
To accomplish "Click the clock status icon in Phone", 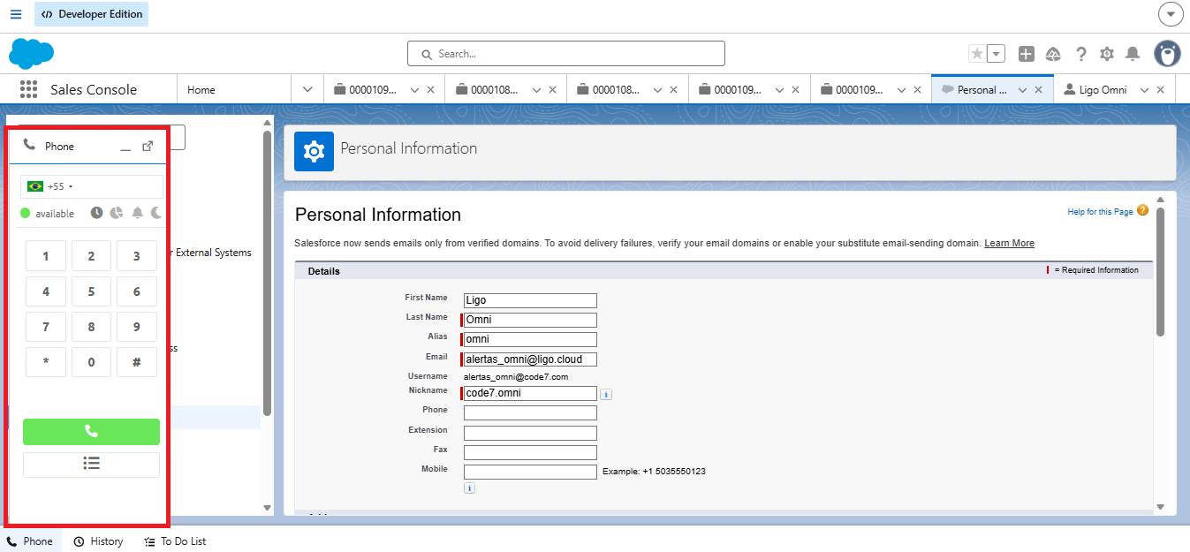I will pos(96,213).
